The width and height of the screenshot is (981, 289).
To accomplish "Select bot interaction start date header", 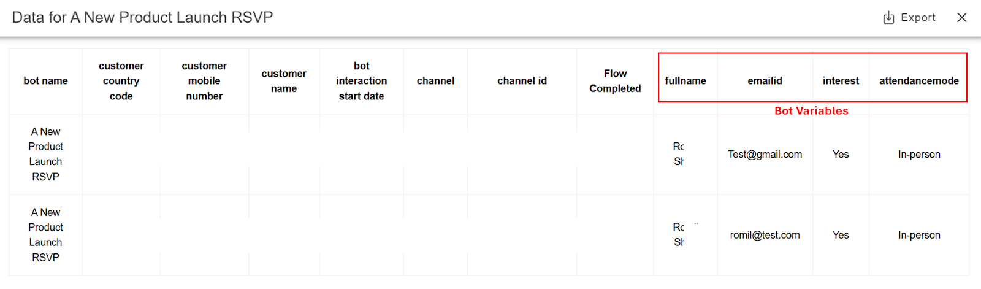I will click(x=362, y=81).
